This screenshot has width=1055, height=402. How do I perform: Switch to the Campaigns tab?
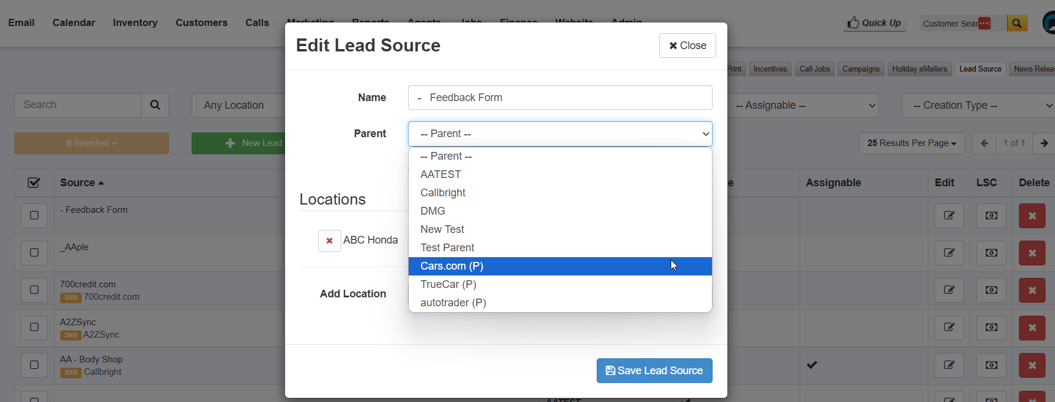click(x=861, y=69)
